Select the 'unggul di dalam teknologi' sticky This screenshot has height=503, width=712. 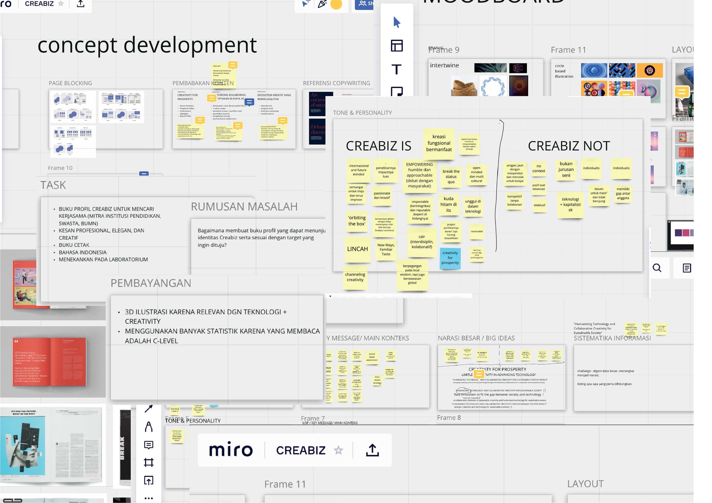(x=473, y=206)
